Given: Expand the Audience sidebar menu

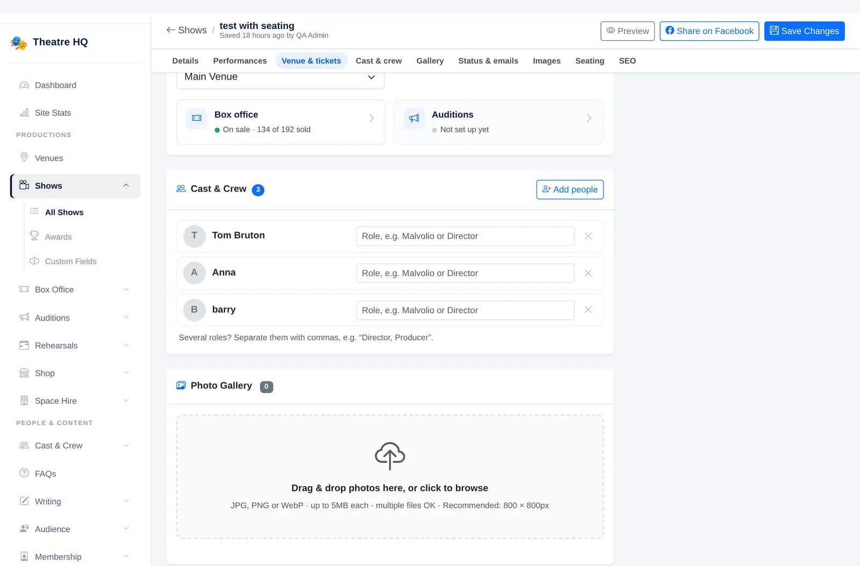Looking at the screenshot, I should (x=126, y=529).
